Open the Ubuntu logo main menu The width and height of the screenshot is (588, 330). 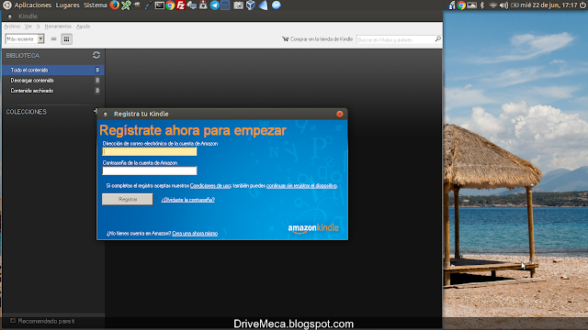(6, 5)
